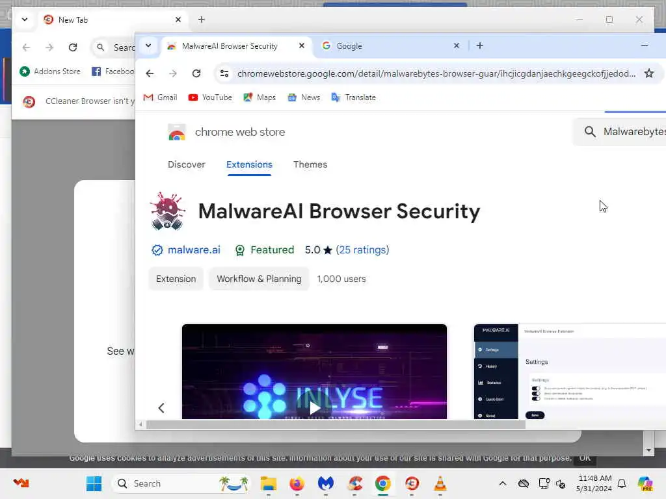Viewport: 666px width, 499px height.
Task: Open the notifications bell
Action: tap(622, 483)
